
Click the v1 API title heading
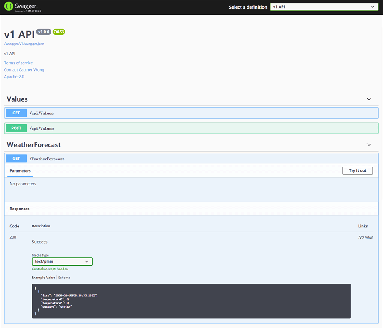[x=19, y=34]
